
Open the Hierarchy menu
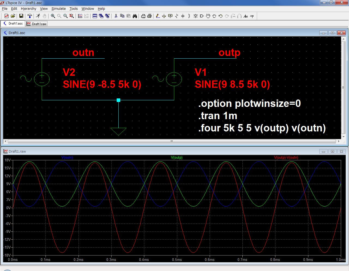(29, 8)
